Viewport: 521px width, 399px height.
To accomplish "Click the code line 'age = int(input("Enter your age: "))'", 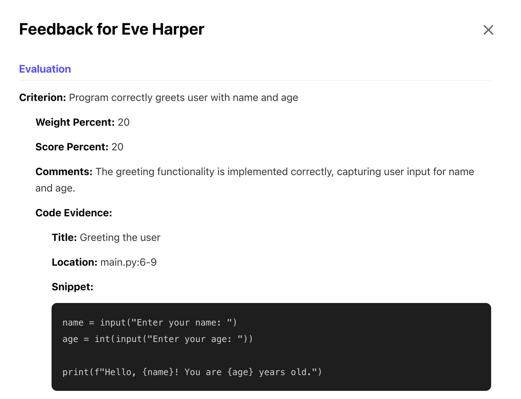I will click(158, 339).
